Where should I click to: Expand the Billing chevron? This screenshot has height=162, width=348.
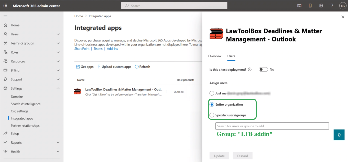point(58,70)
